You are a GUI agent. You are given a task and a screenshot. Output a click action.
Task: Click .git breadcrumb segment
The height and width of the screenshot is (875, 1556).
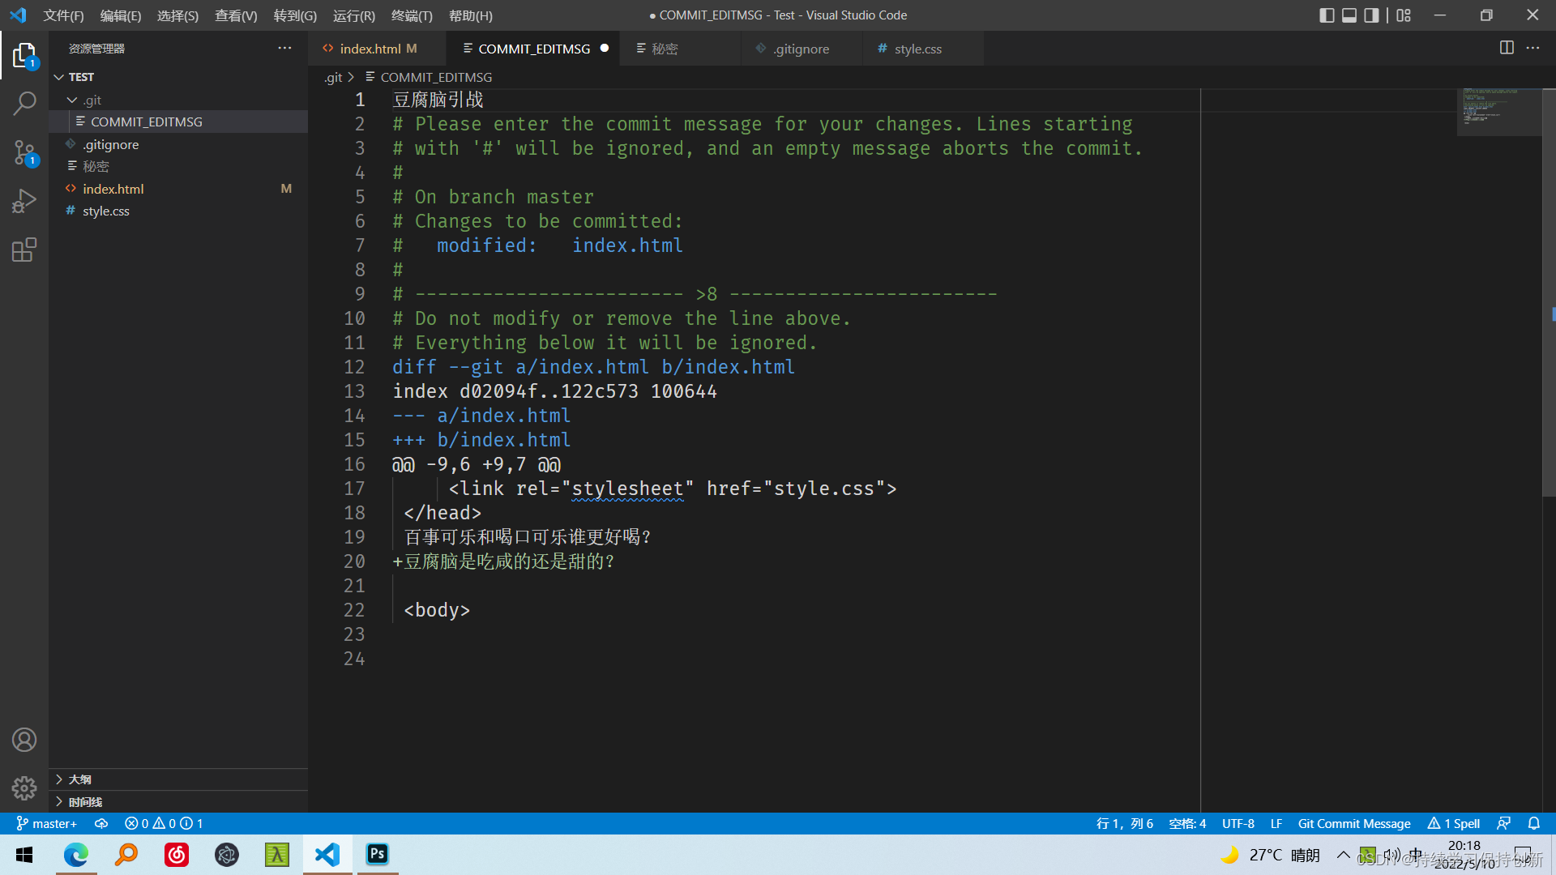[x=333, y=77]
